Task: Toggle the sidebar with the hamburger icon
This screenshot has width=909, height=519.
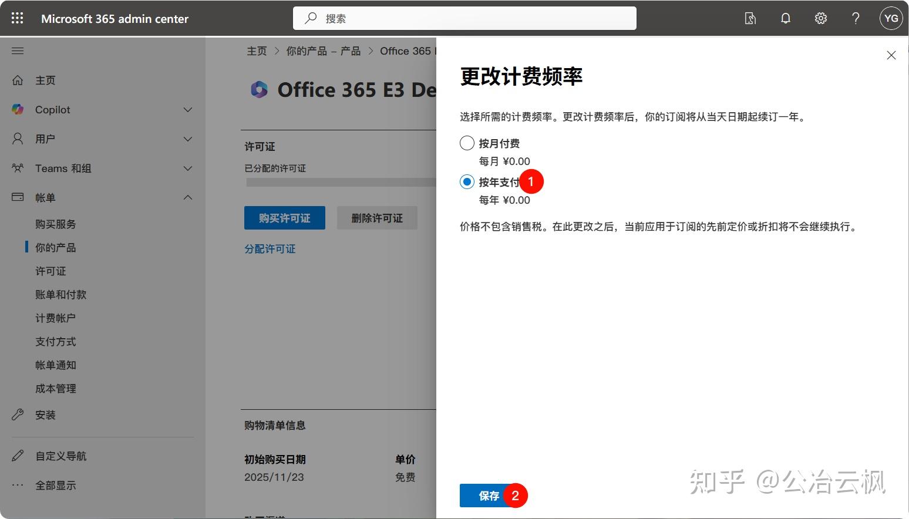Action: [17, 50]
